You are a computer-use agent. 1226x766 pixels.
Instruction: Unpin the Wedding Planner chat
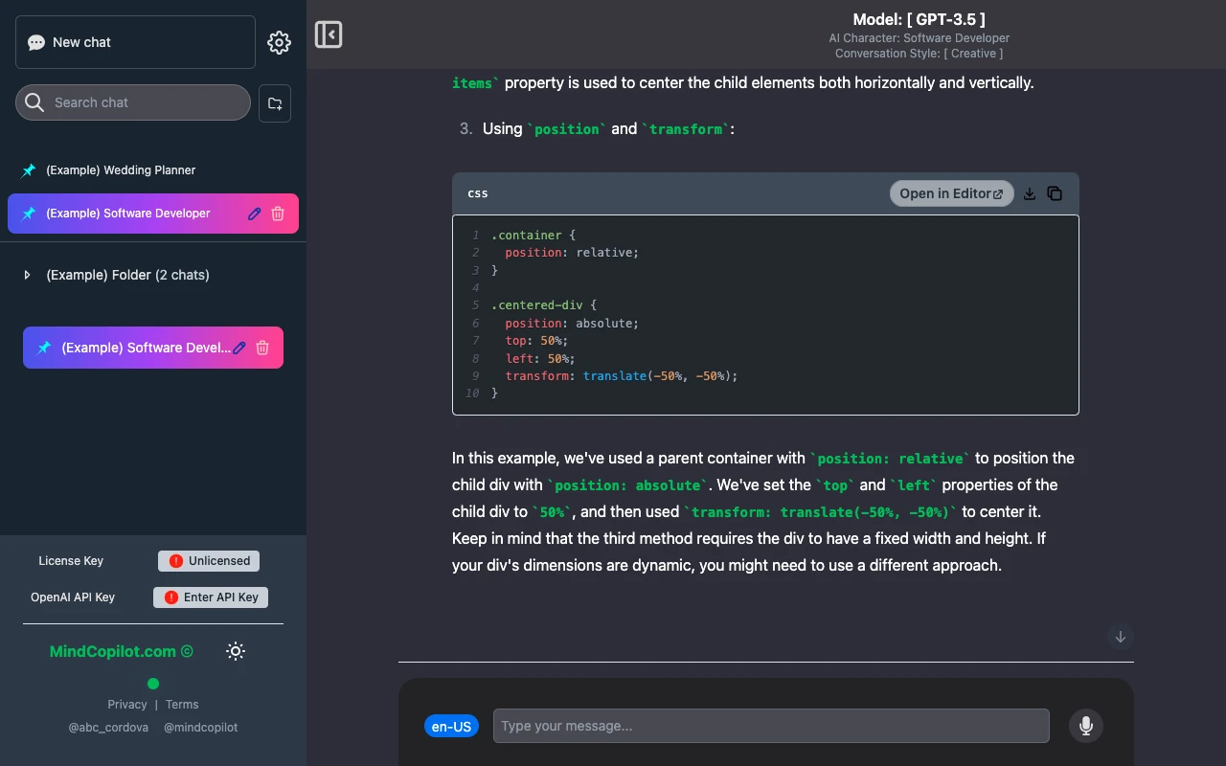tap(28, 170)
